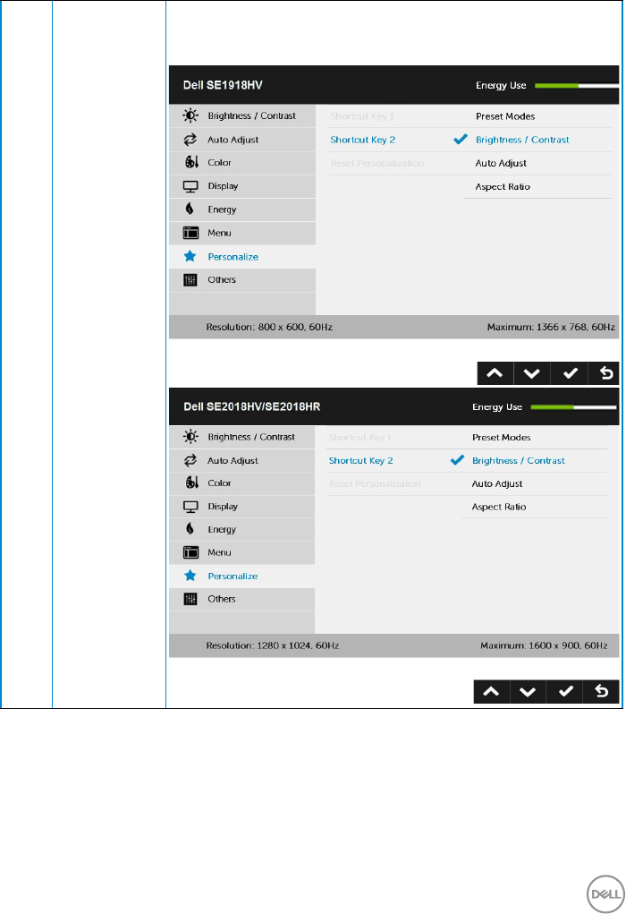Select Shortcut Key 2 in SE1918HV menu
Viewport: 626px width, 914px height.
click(363, 140)
